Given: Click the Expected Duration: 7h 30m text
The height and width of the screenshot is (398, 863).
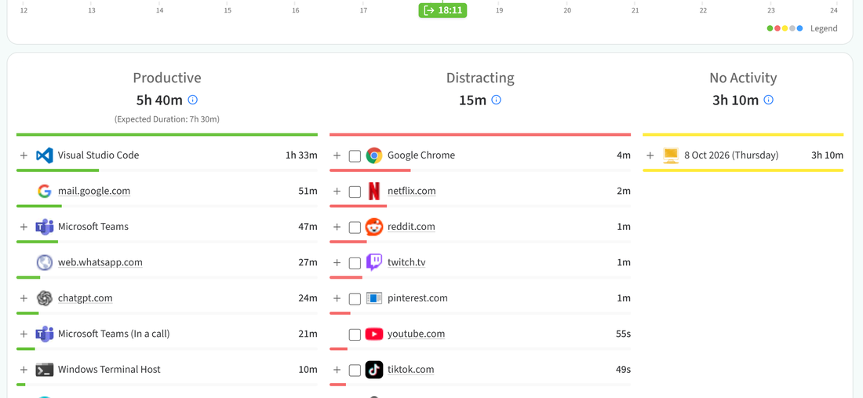Looking at the screenshot, I should [167, 119].
